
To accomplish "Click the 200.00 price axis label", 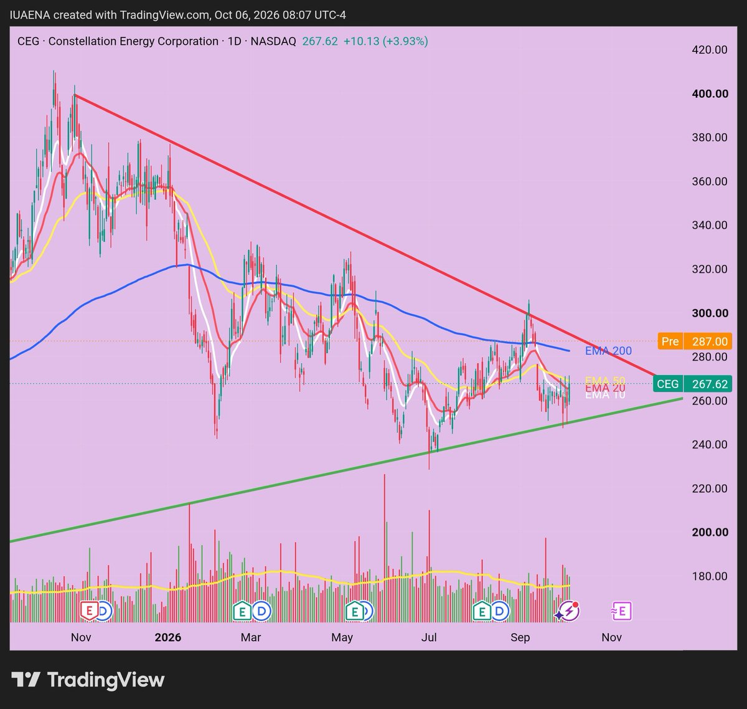I will point(712,532).
